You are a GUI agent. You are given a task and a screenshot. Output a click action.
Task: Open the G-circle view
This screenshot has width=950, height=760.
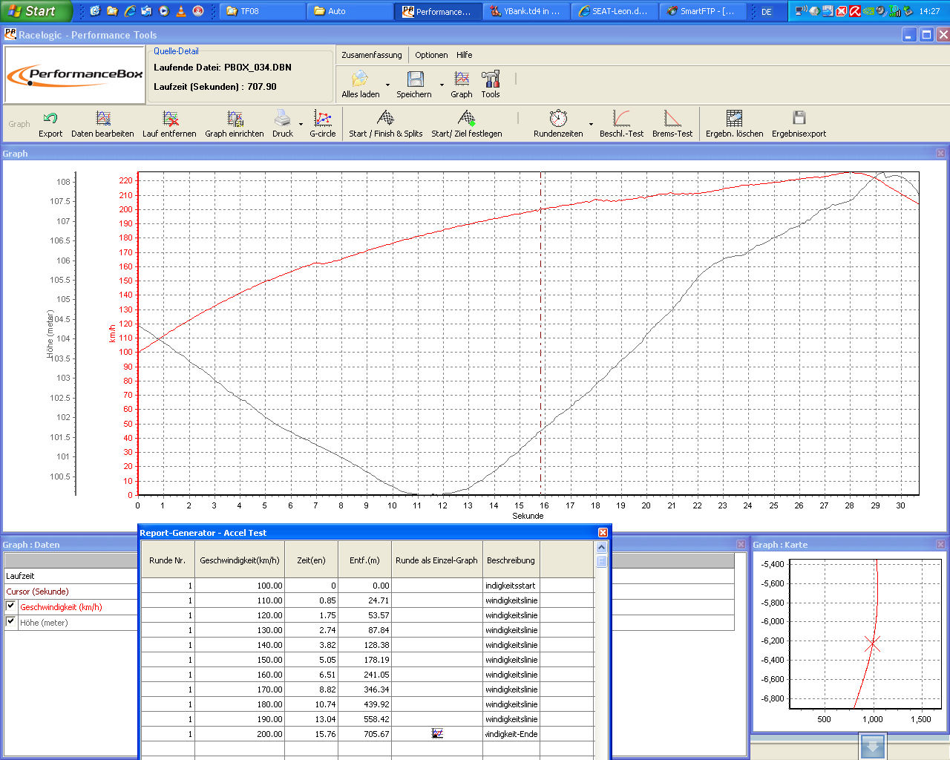[322, 123]
